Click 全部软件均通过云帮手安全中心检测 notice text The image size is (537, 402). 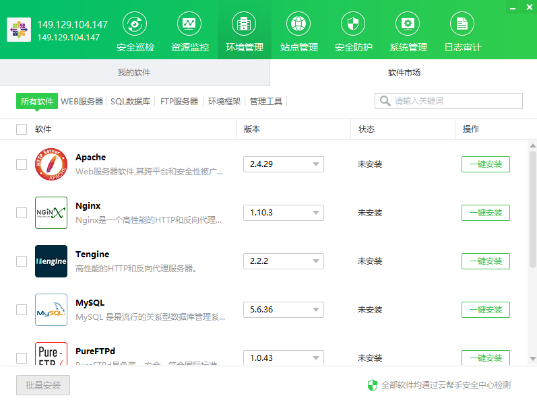click(446, 385)
